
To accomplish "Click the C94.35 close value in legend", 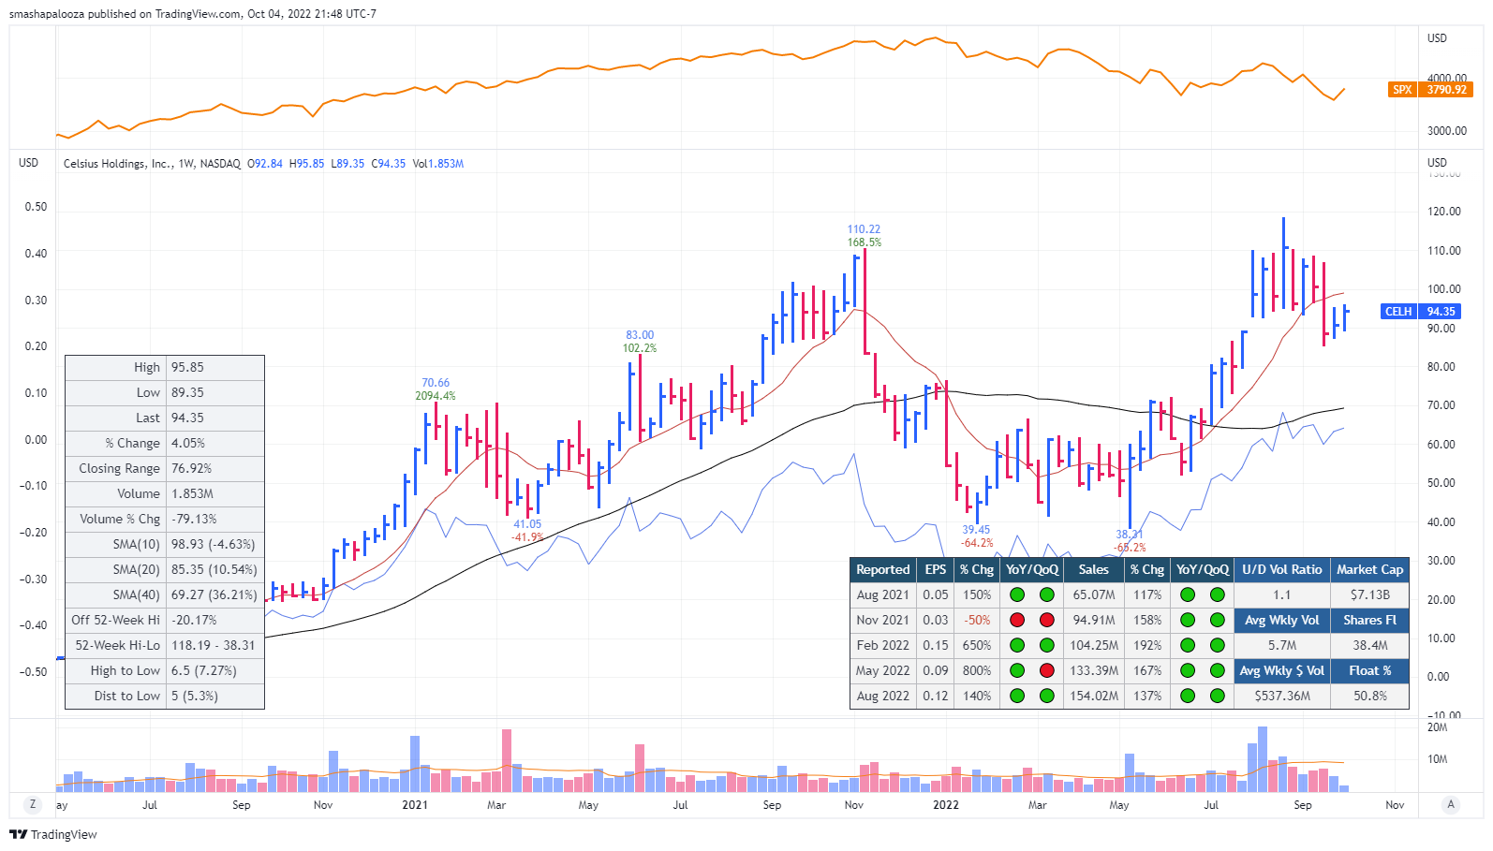I will click(x=389, y=164).
